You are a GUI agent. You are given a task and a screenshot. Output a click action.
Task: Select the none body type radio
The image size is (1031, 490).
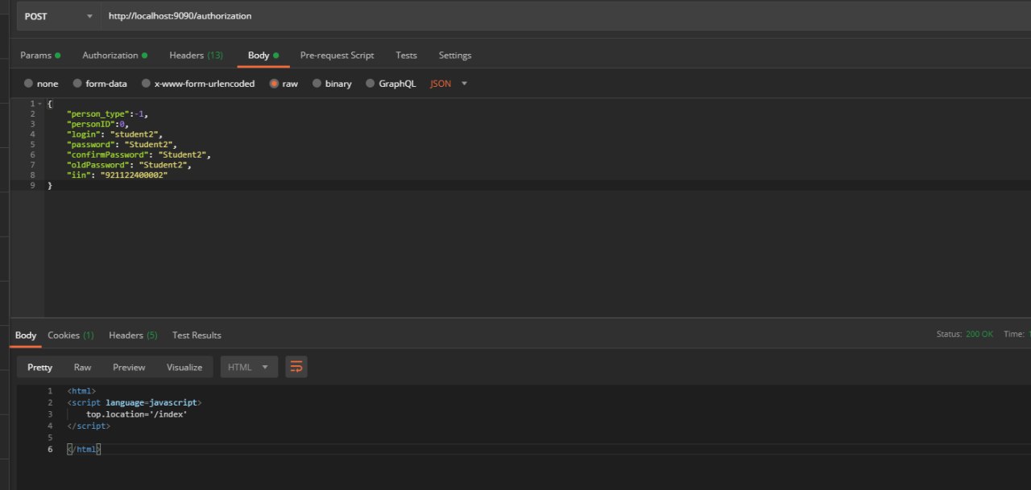[29, 84]
